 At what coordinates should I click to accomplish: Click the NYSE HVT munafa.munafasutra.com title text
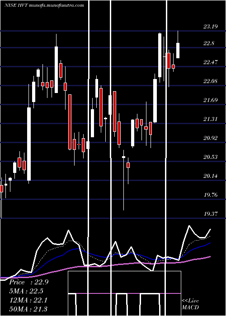click(x=44, y=5)
